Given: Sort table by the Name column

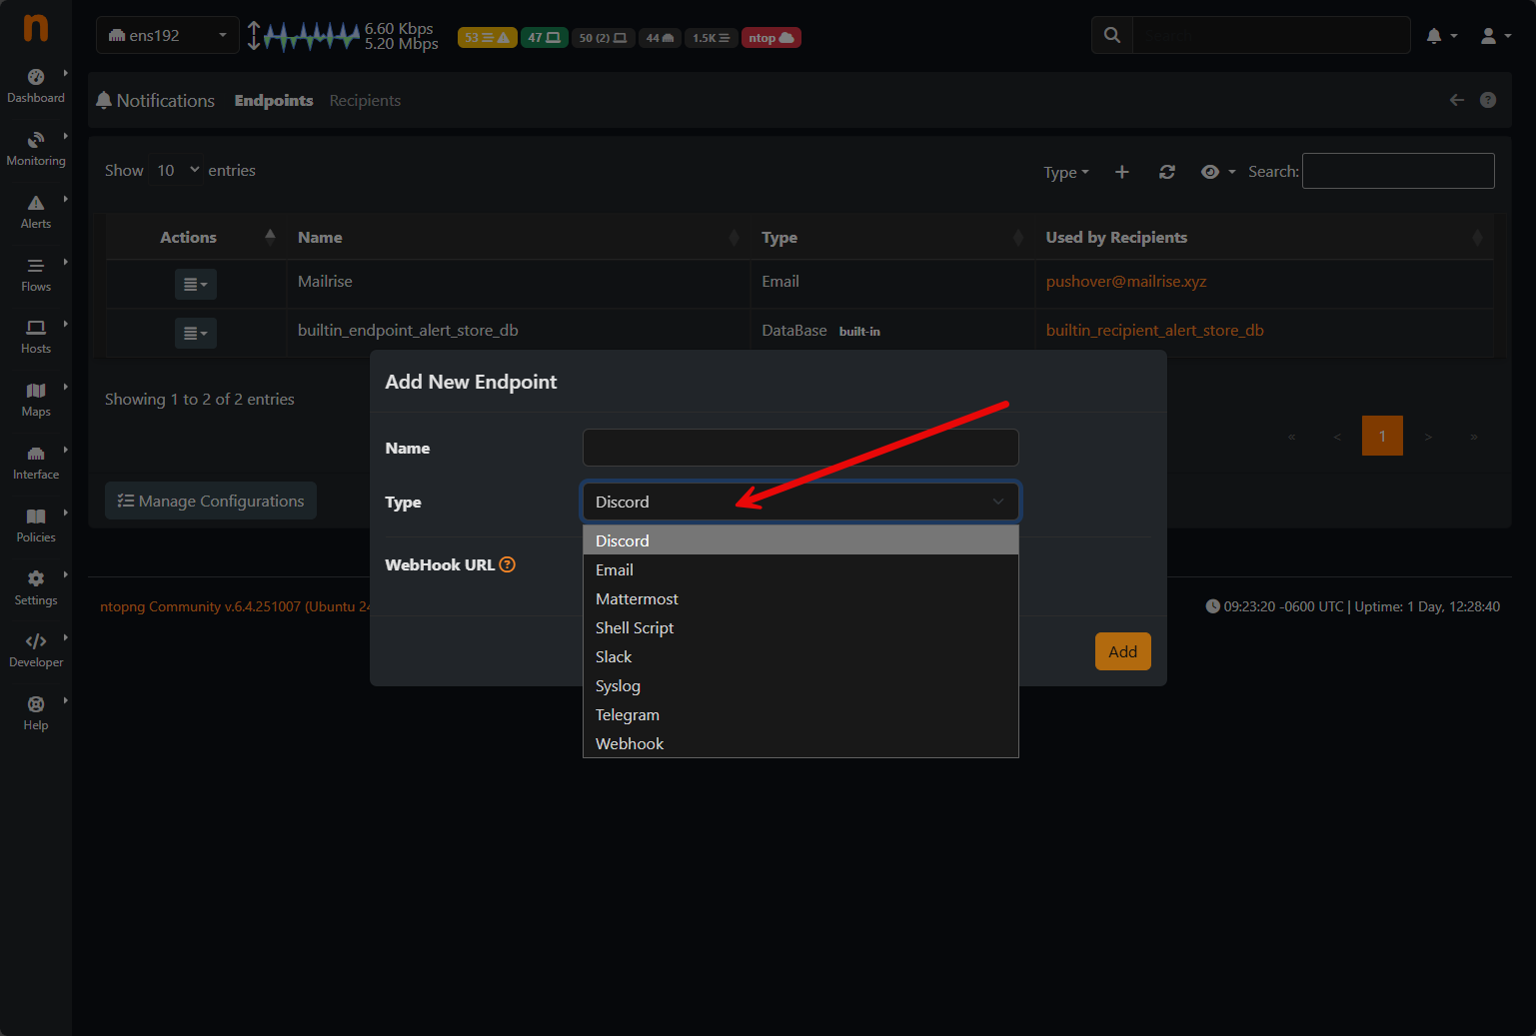Looking at the screenshot, I should [x=518, y=238].
